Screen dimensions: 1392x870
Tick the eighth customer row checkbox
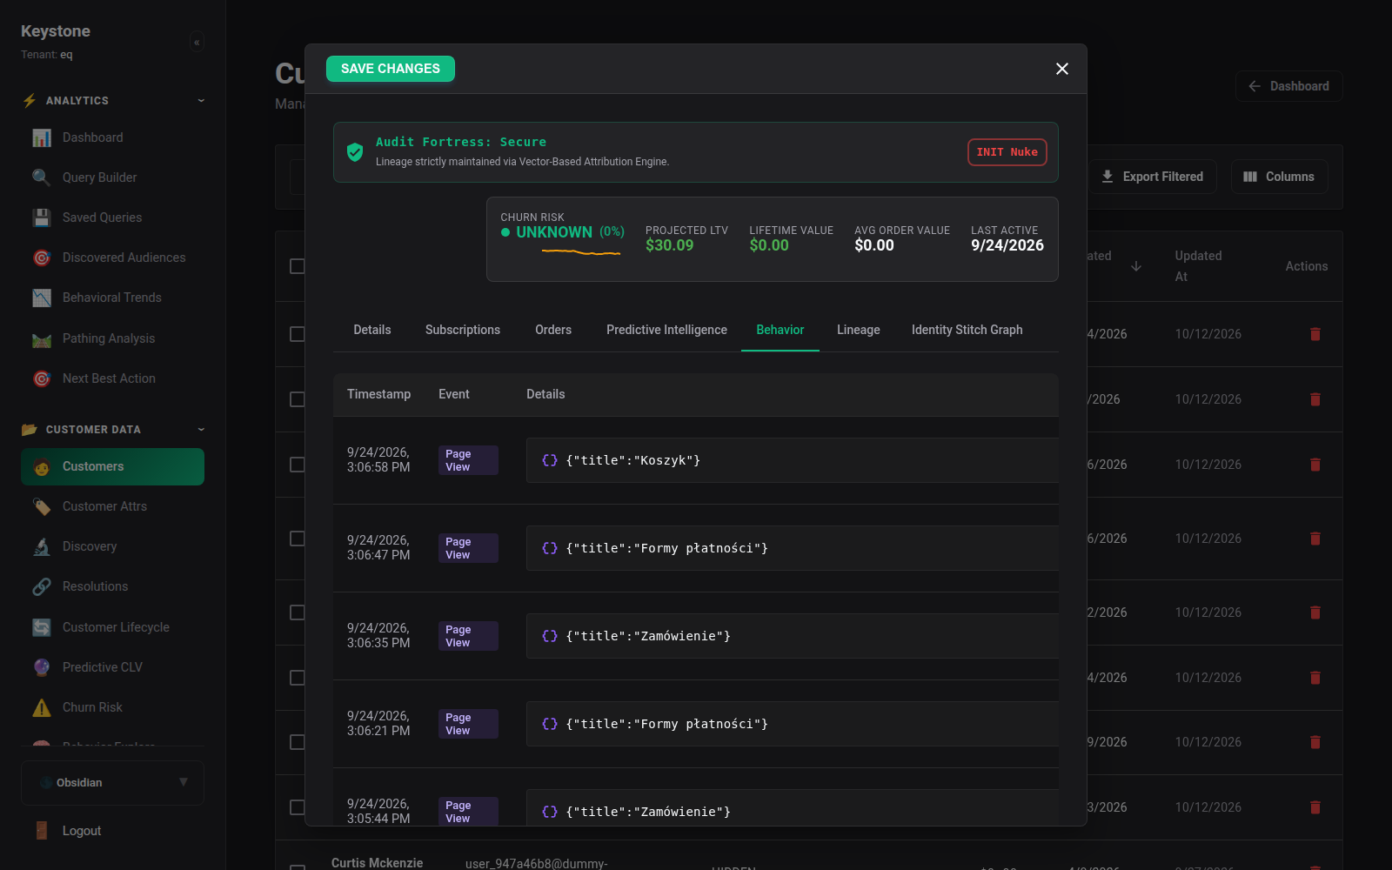point(298,807)
